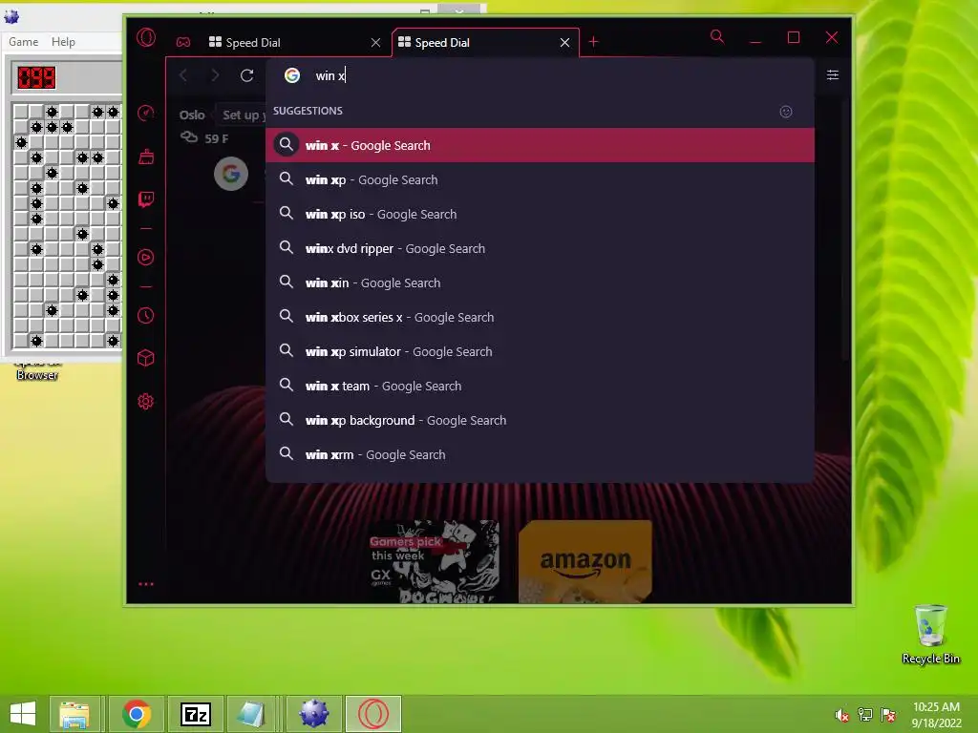Click search tabs magnifier in title bar

click(717, 37)
